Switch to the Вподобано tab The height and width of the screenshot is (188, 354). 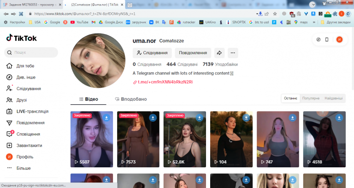(x=131, y=99)
